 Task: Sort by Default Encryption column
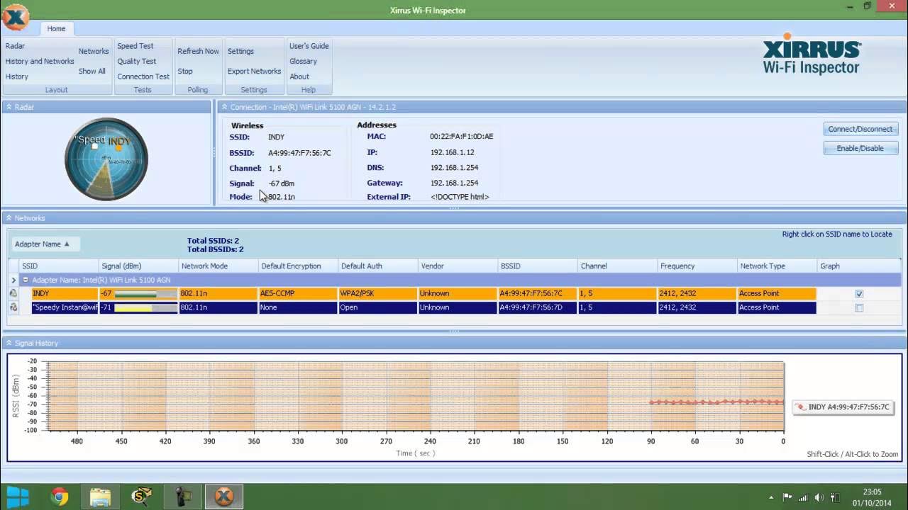[x=298, y=266]
